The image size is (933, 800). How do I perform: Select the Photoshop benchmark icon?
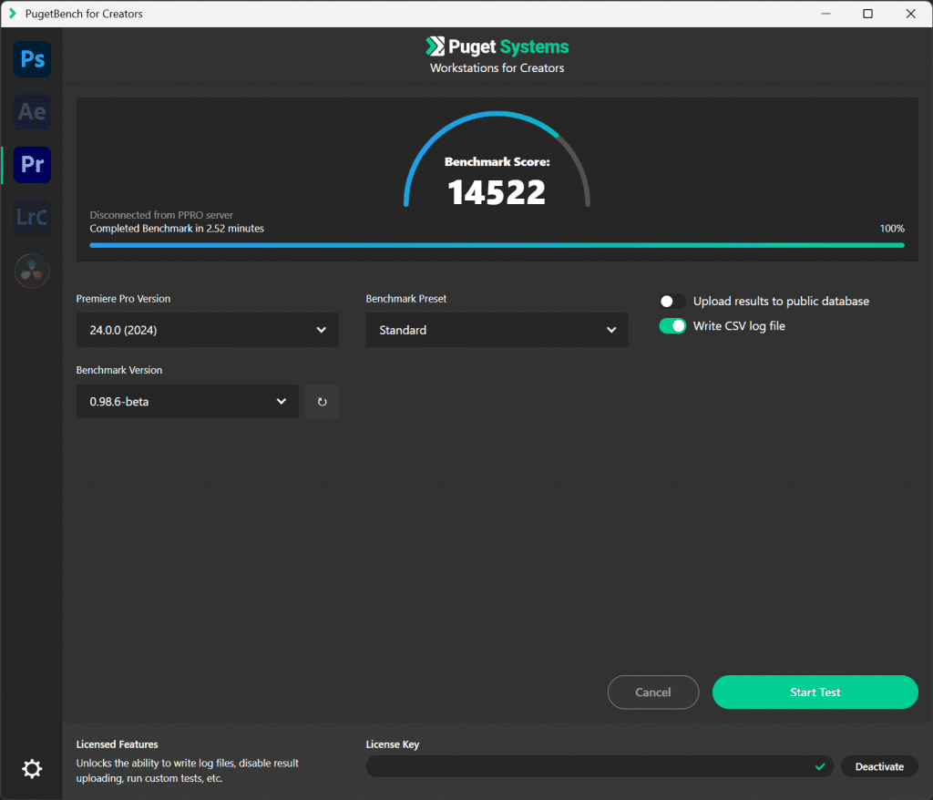tap(33, 59)
